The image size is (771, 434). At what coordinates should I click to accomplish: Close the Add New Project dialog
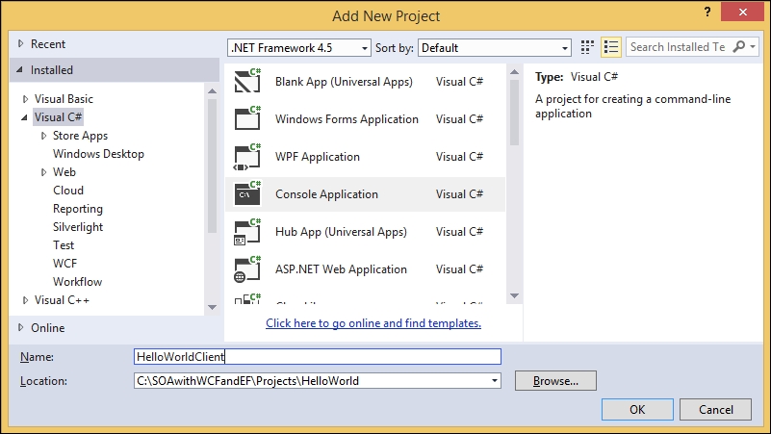click(x=742, y=12)
